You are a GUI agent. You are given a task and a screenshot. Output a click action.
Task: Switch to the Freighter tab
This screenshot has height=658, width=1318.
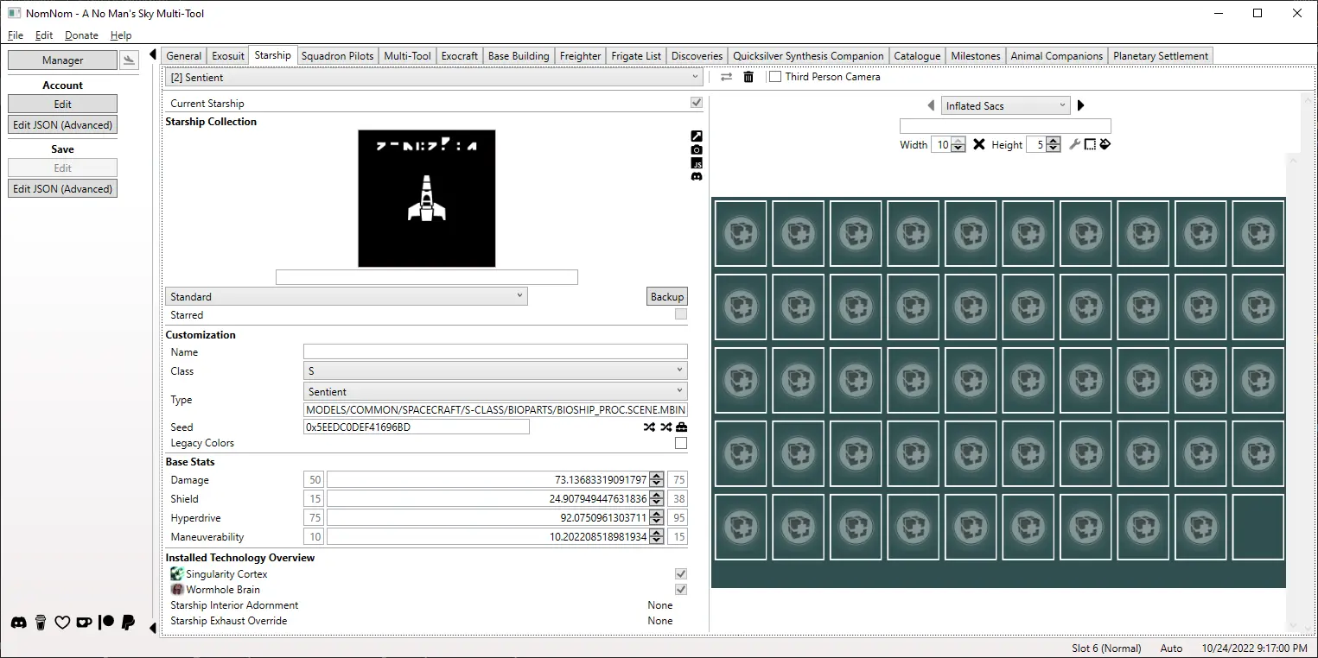tap(580, 56)
